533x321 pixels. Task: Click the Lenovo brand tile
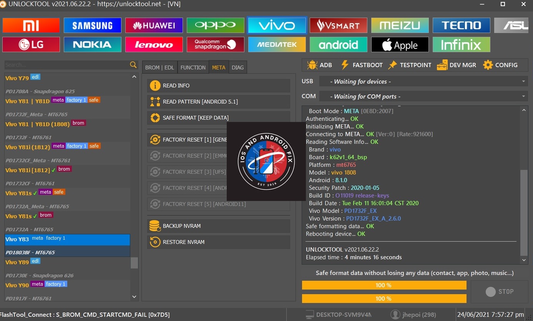click(154, 44)
